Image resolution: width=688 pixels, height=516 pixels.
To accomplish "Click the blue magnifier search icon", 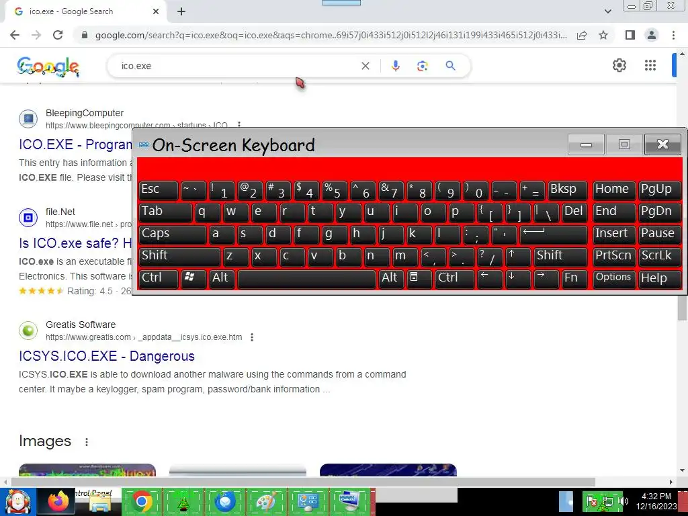I will (450, 66).
